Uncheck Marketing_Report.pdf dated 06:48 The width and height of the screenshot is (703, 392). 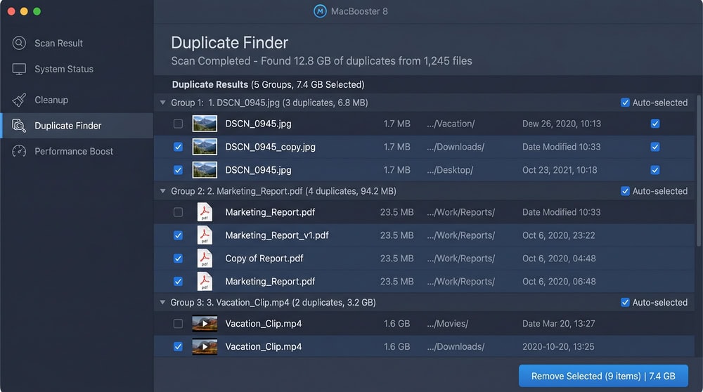click(x=178, y=281)
